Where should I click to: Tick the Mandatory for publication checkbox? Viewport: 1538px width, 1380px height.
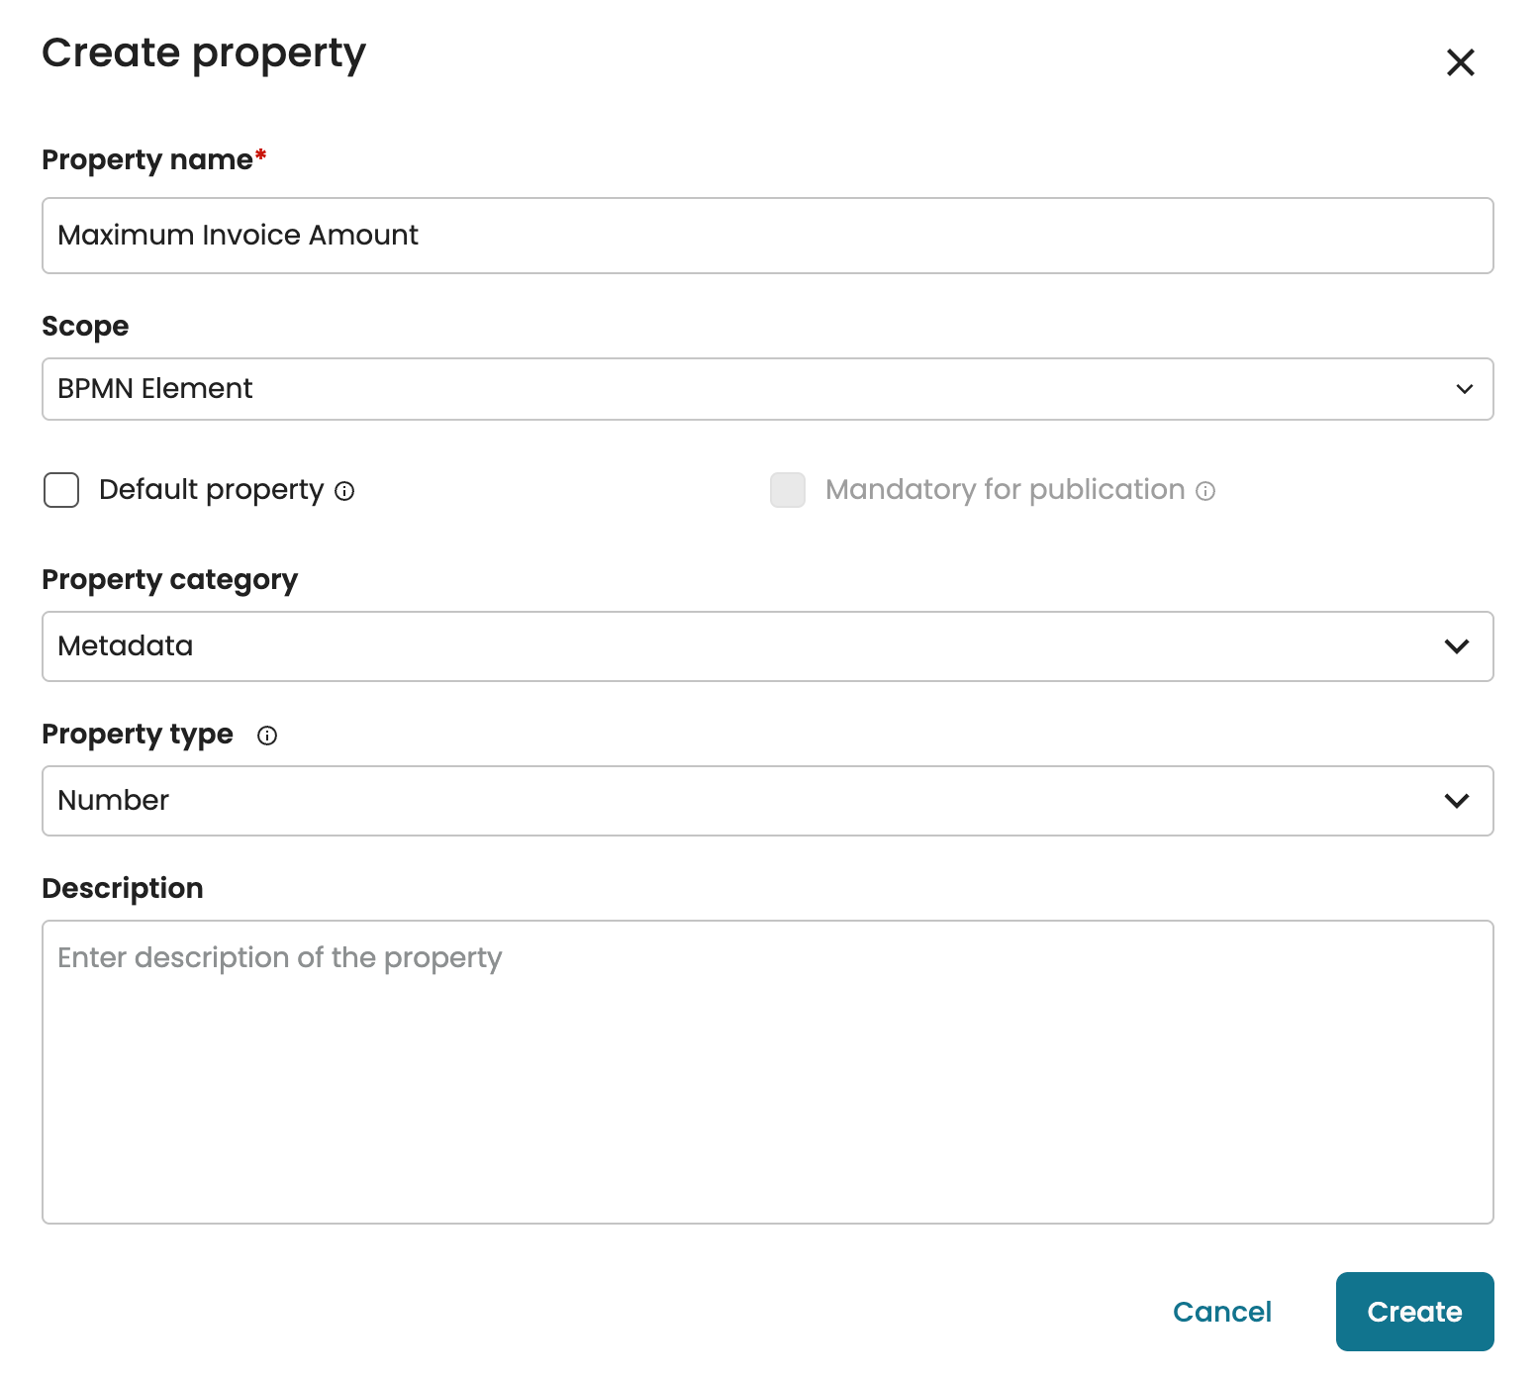[788, 490]
